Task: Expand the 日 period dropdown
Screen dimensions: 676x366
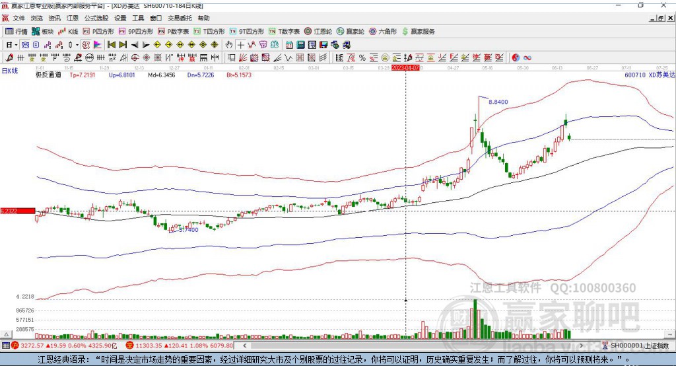Action: point(16,45)
